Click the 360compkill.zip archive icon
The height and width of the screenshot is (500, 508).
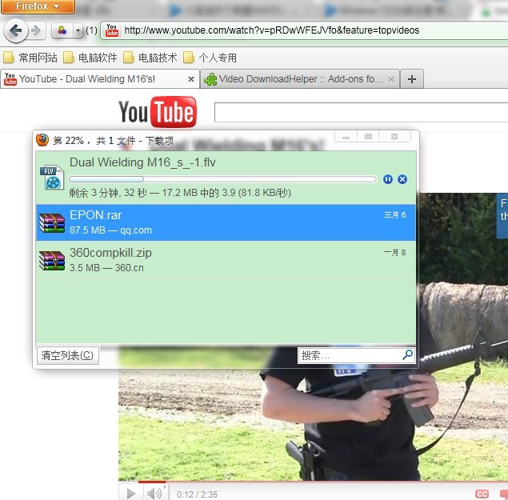(x=52, y=260)
